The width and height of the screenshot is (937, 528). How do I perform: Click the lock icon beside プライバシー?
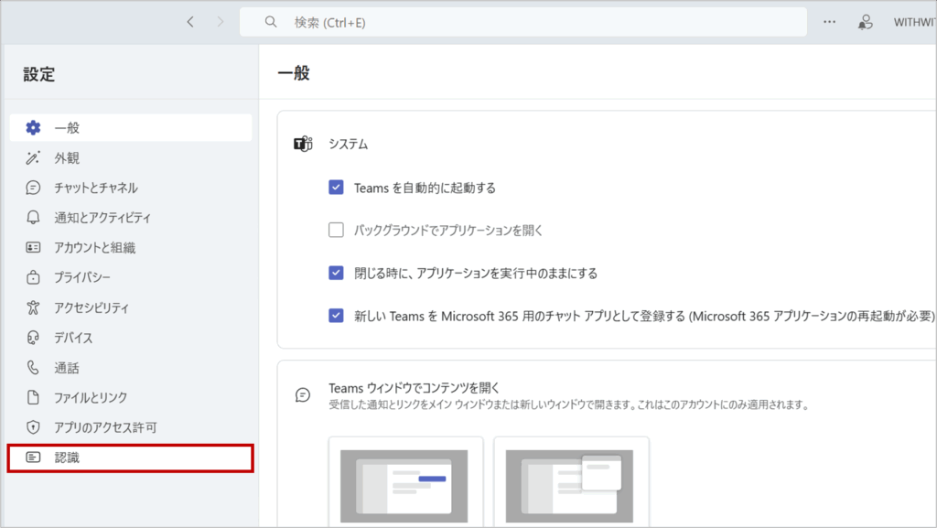33,277
